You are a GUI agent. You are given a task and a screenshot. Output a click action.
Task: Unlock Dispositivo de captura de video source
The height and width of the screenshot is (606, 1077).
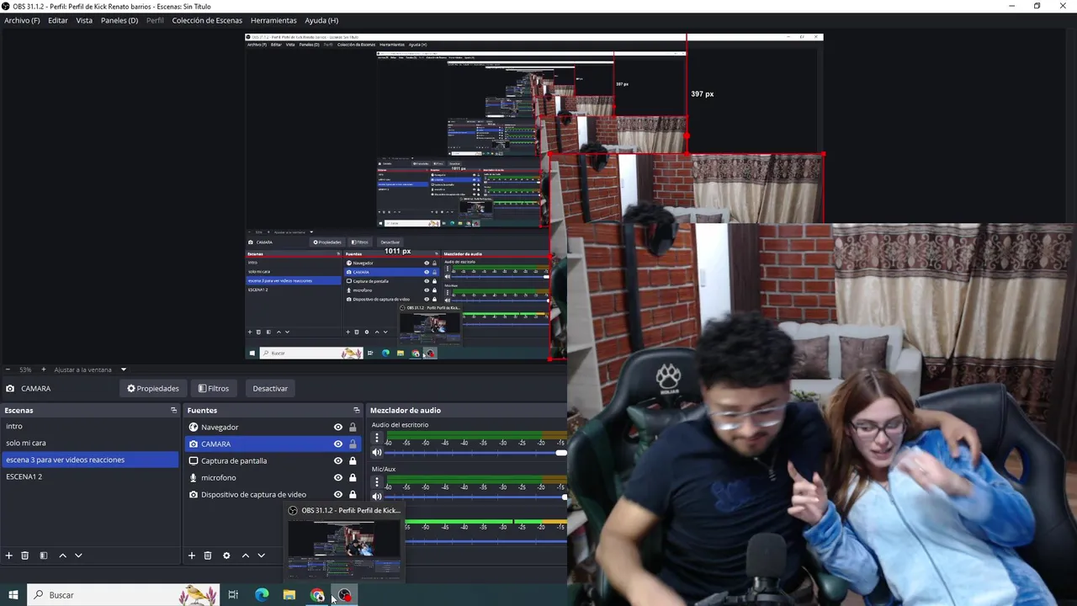coord(353,494)
